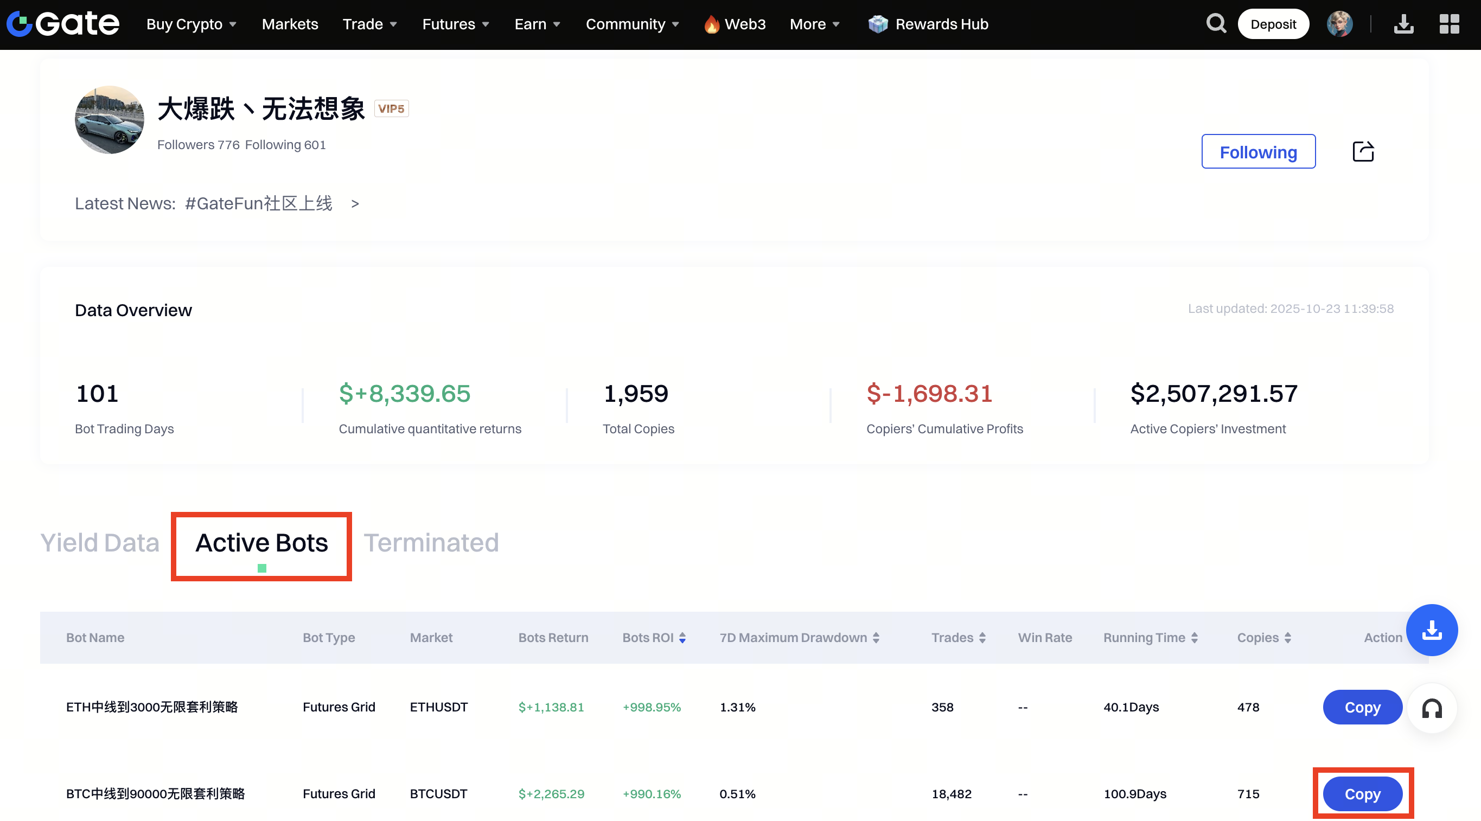Click the blue floating download button
Screen dimensions: 1481x821
pyautogui.click(x=1431, y=630)
